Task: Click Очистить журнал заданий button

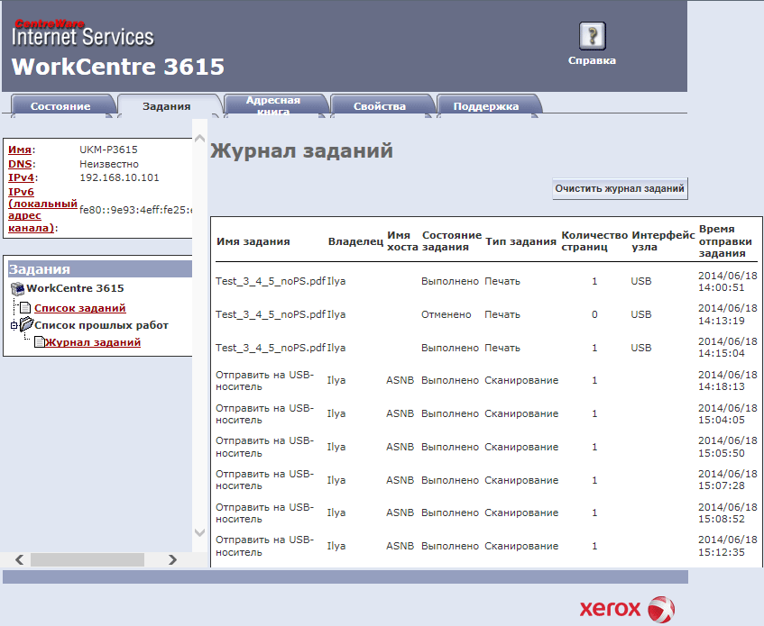Action: point(620,189)
